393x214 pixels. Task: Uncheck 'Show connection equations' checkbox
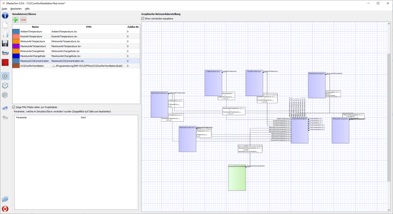(x=143, y=18)
